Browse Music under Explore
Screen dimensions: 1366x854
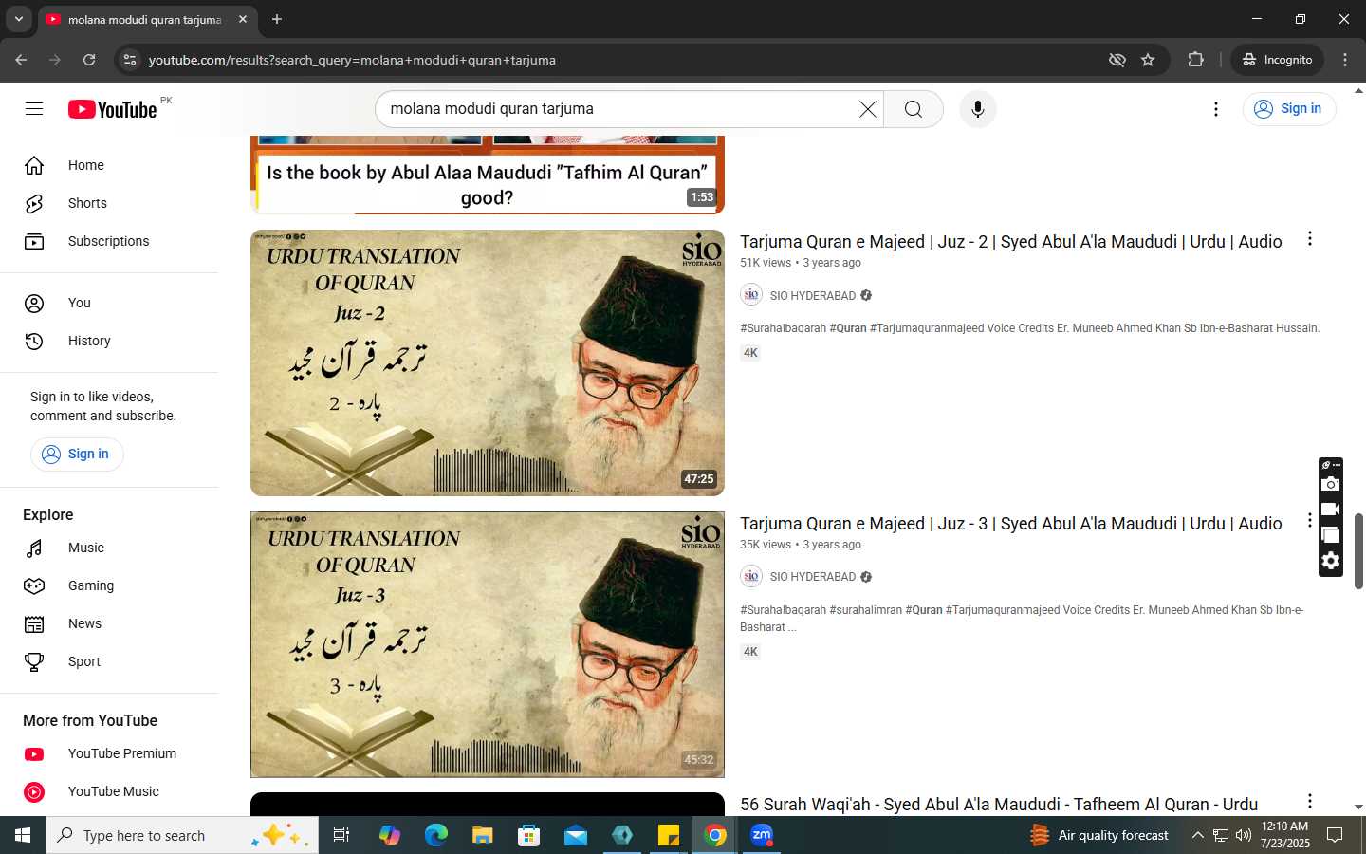(x=109, y=548)
